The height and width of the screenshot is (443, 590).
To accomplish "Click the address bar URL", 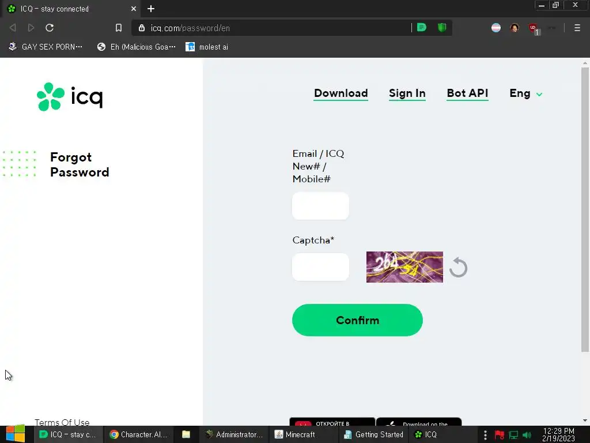I will click(x=190, y=28).
